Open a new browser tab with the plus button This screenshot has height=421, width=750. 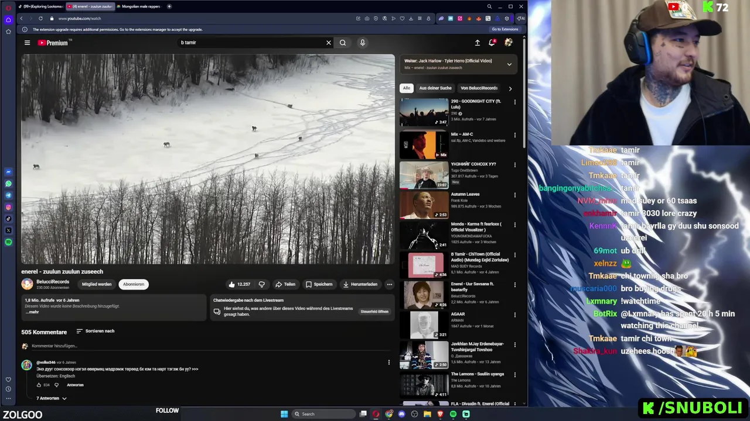tap(169, 6)
